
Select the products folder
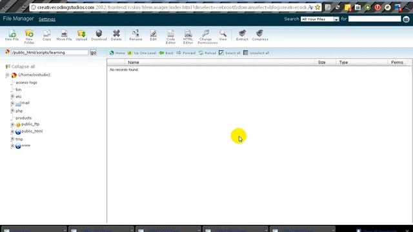click(23, 118)
